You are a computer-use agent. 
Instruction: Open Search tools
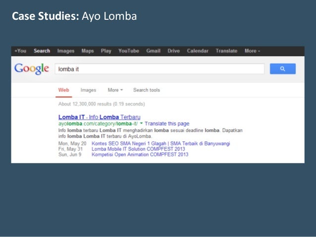[x=147, y=90]
